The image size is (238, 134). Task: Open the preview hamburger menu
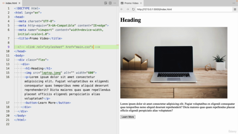pyautogui.click(x=235, y=9)
